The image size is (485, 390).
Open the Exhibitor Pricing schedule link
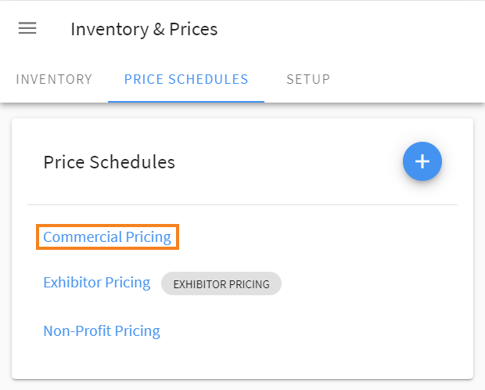click(x=97, y=283)
